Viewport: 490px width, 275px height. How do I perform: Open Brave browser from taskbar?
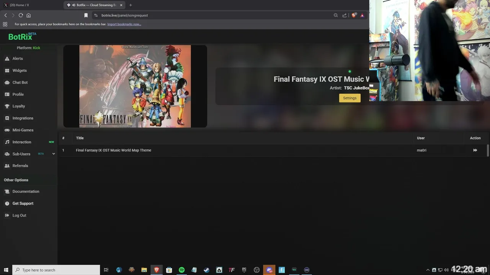(157, 270)
